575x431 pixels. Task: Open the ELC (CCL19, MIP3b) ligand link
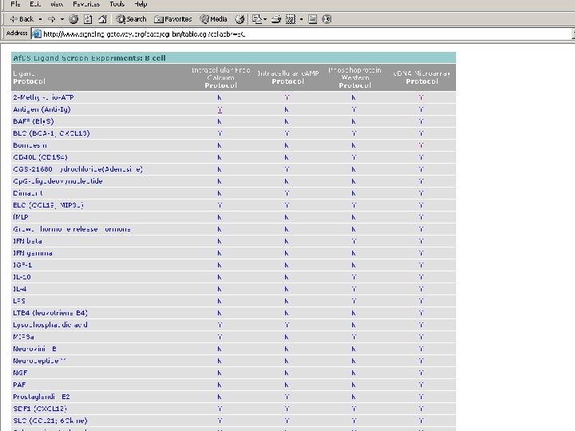pyautogui.click(x=48, y=205)
